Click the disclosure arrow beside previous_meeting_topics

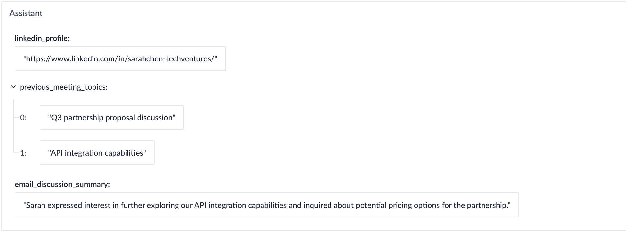pos(13,87)
